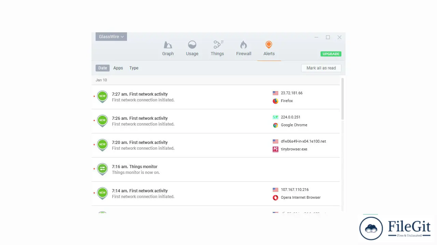Click the Google Chrome app icon
The width and height of the screenshot is (437, 245).
(x=276, y=125)
